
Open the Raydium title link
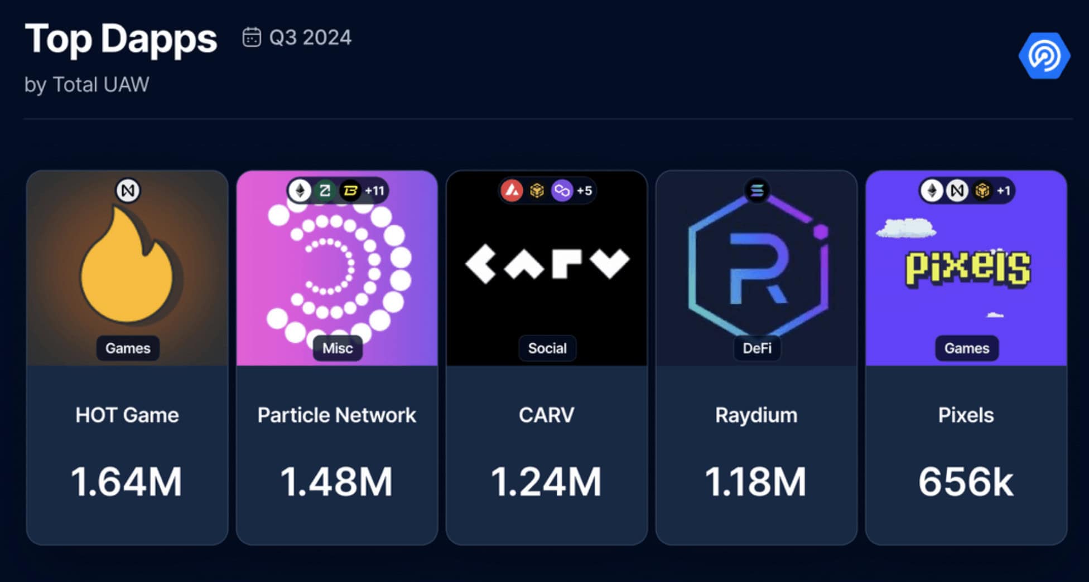tap(756, 415)
